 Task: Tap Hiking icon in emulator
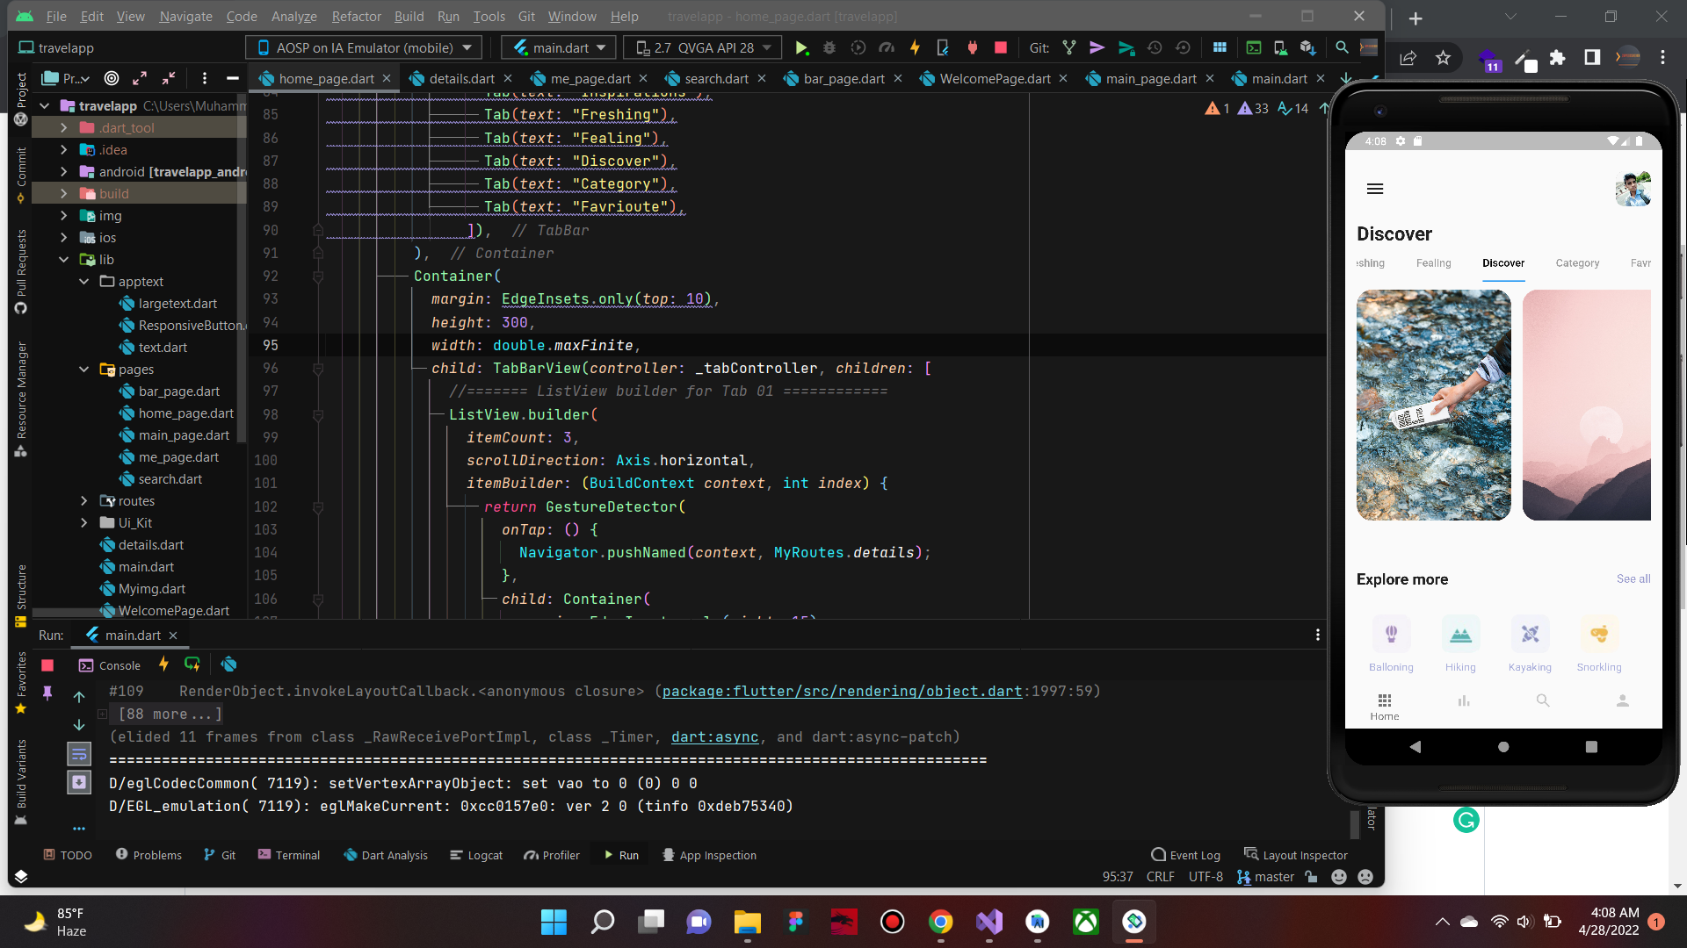[x=1460, y=635]
